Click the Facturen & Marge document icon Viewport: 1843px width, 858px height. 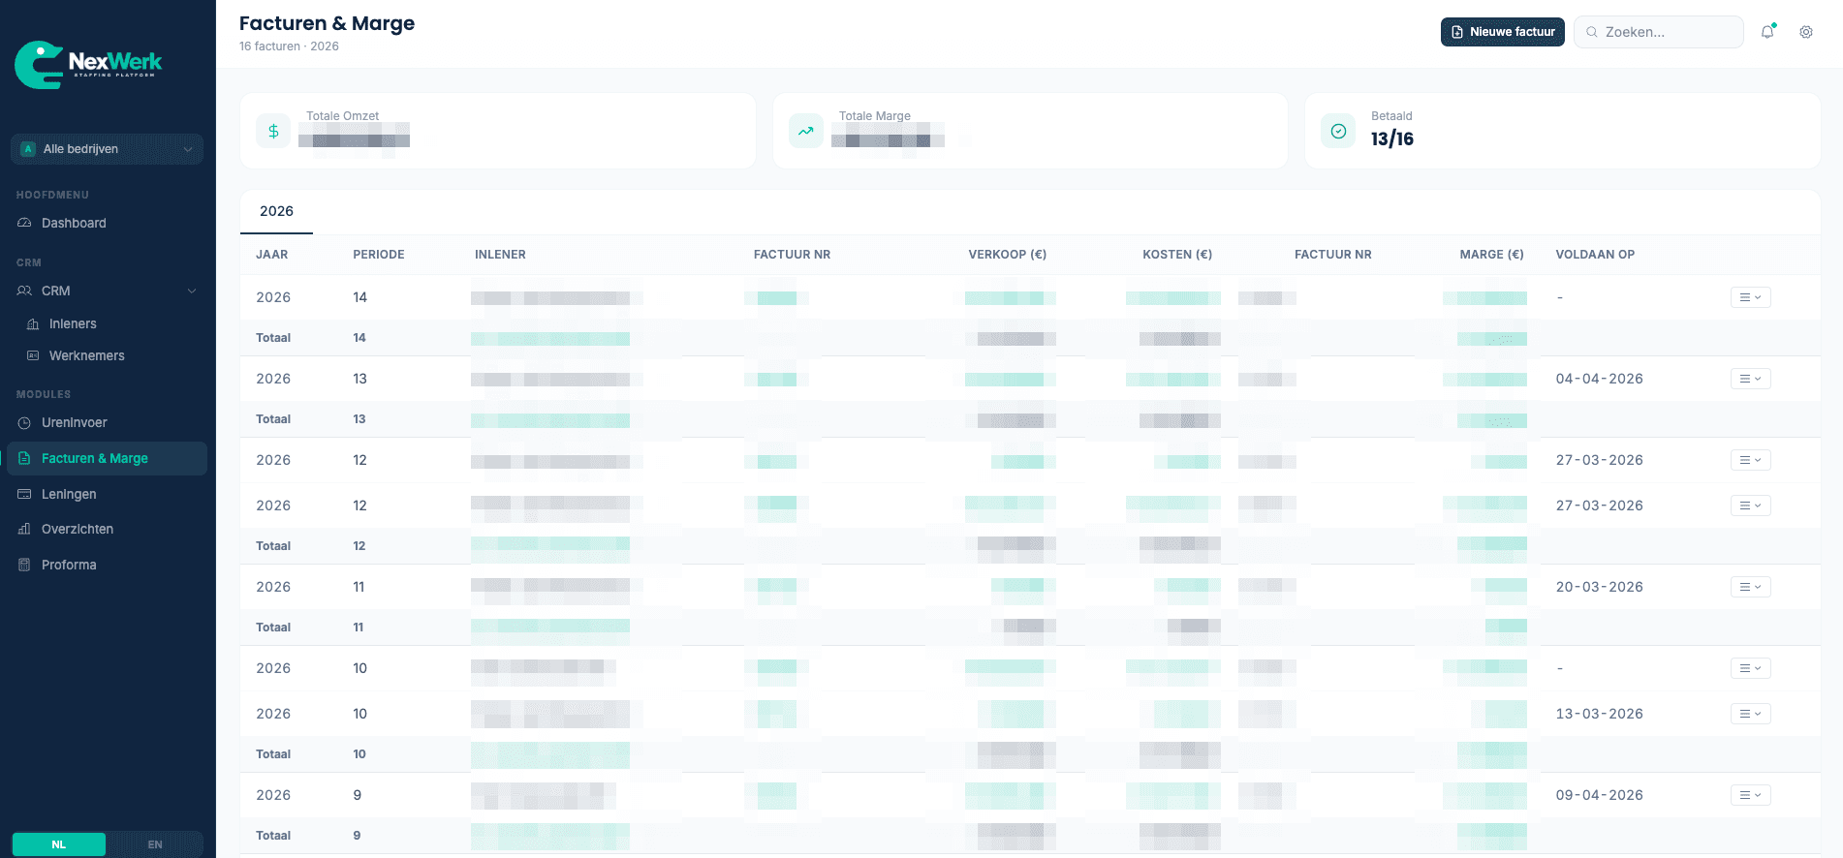tap(24, 458)
